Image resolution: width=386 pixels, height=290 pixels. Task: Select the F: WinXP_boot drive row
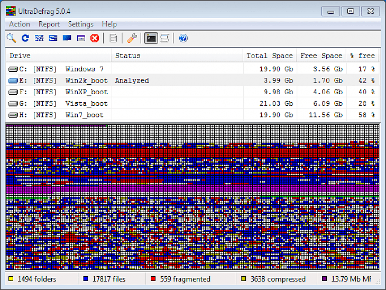click(x=193, y=92)
